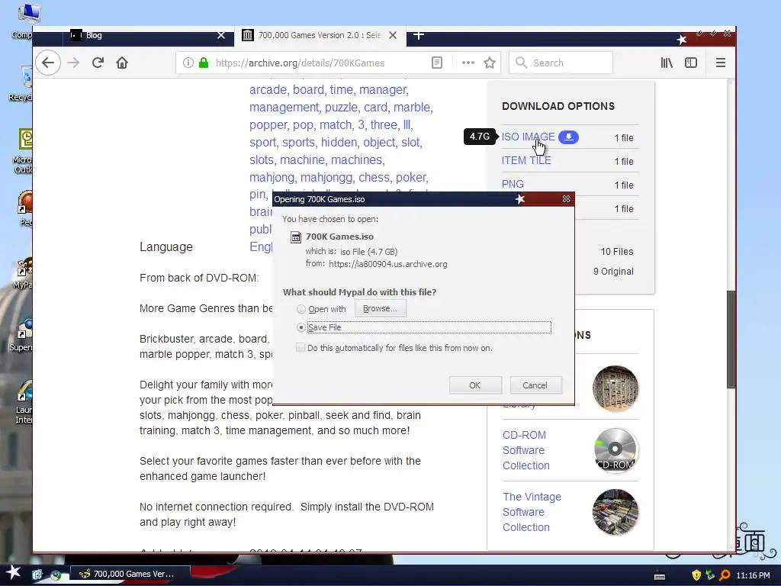Confirm the download with OK

[x=474, y=385]
